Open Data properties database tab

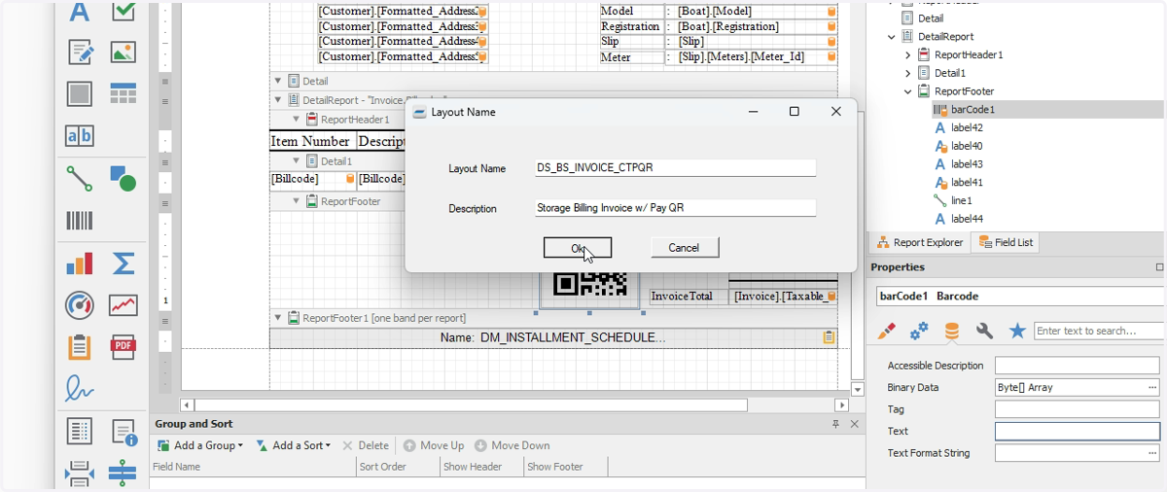click(x=952, y=332)
